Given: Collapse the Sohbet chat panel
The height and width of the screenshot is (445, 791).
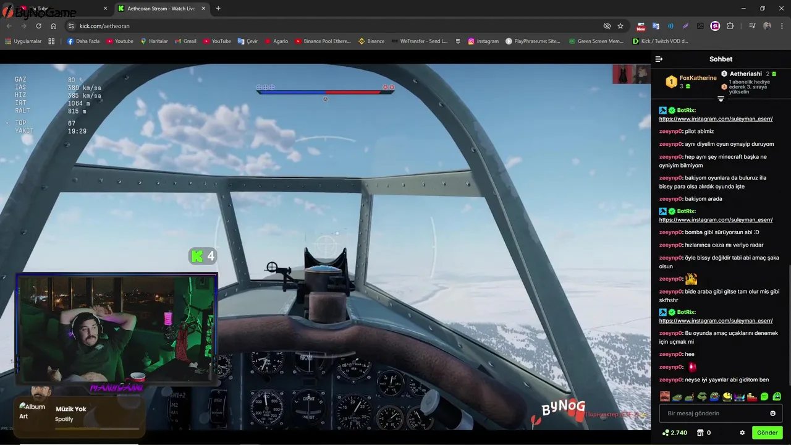Looking at the screenshot, I should [659, 59].
